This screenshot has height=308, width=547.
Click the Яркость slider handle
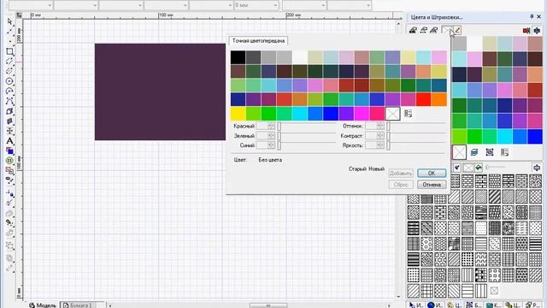coord(388,145)
